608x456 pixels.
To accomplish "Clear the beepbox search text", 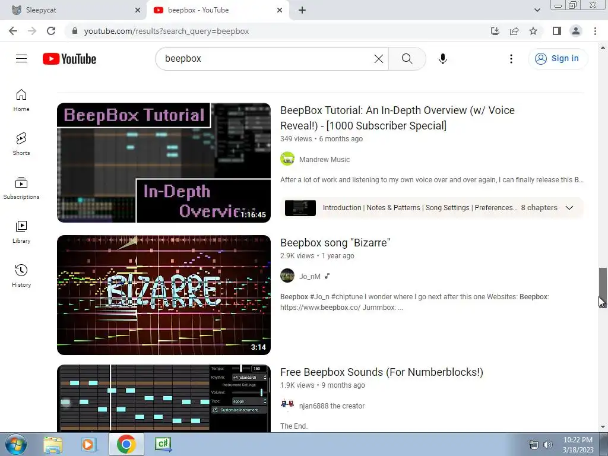I will point(378,59).
